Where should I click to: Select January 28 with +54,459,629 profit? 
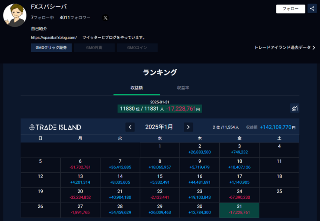tap(120, 209)
